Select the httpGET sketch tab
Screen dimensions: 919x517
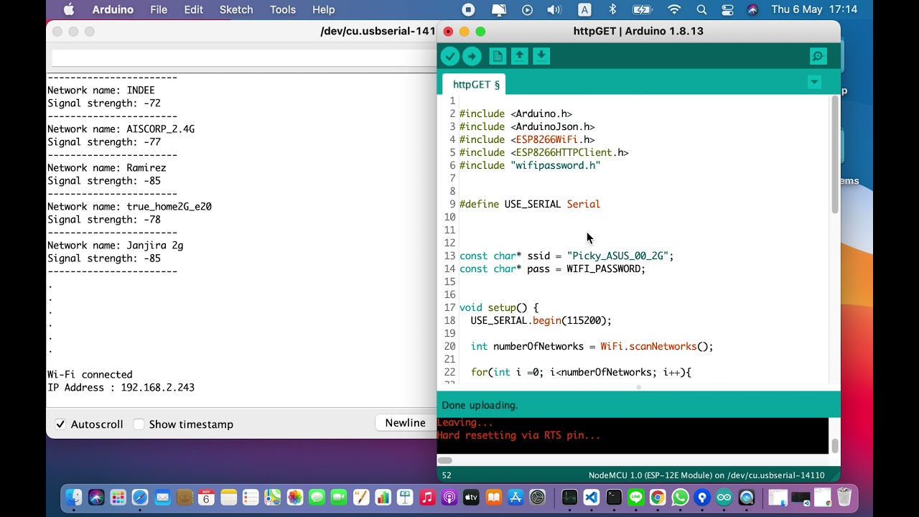pos(475,85)
